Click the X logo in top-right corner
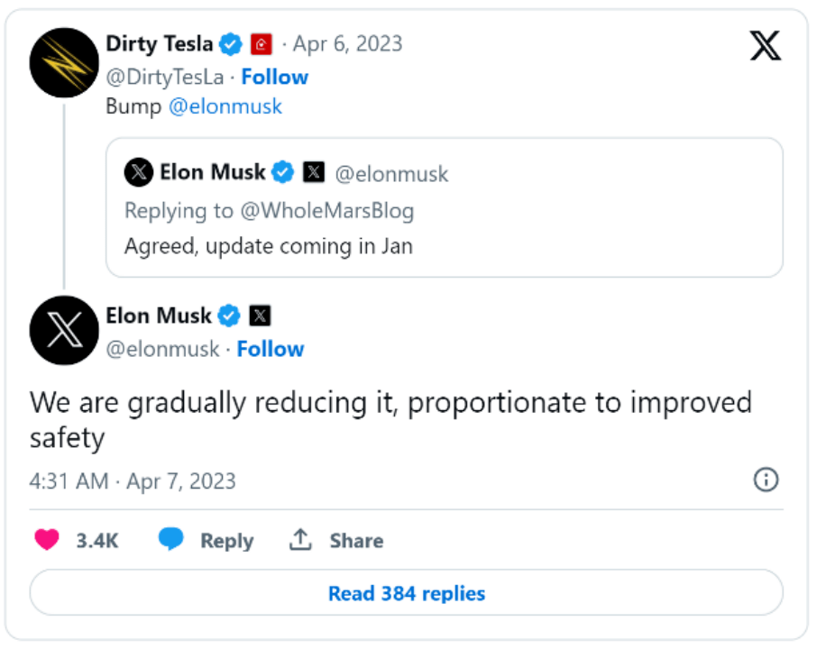Viewport: 817px width, 649px height. point(765,45)
